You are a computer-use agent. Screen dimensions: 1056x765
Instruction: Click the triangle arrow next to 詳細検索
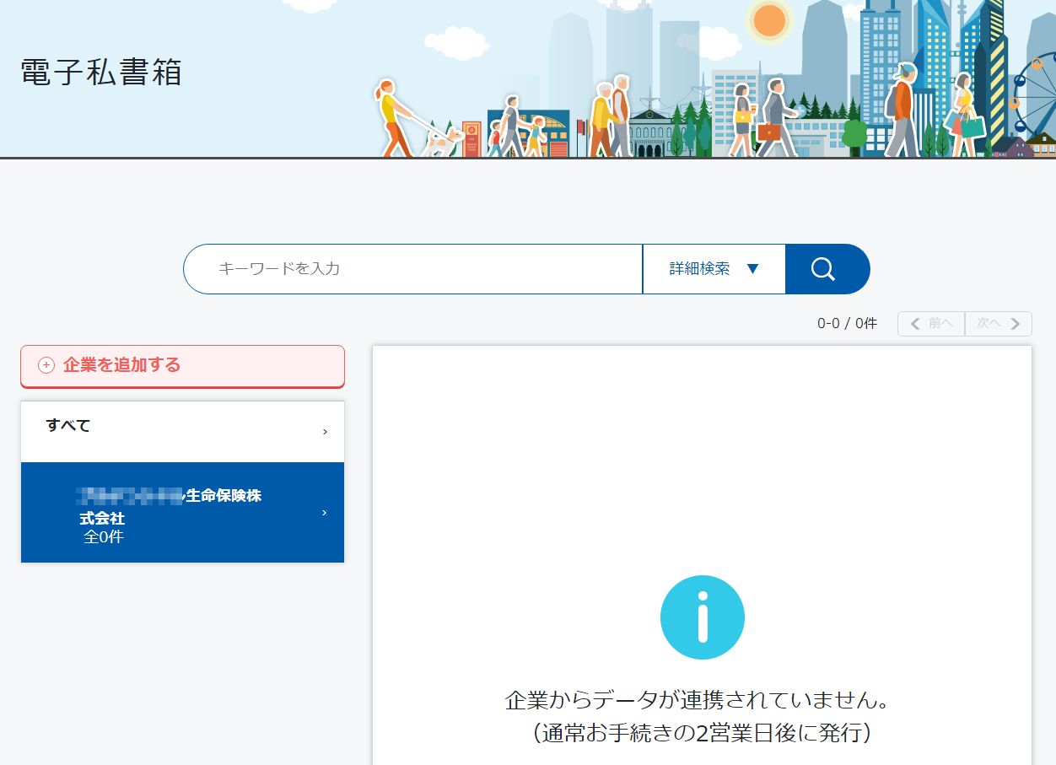pos(753,269)
